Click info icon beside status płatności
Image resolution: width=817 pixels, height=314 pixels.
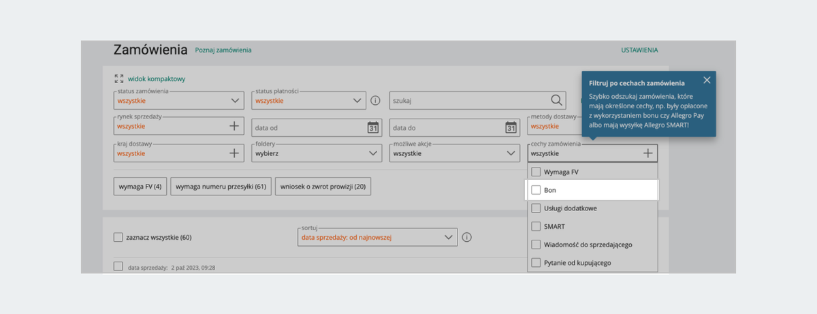(x=375, y=101)
